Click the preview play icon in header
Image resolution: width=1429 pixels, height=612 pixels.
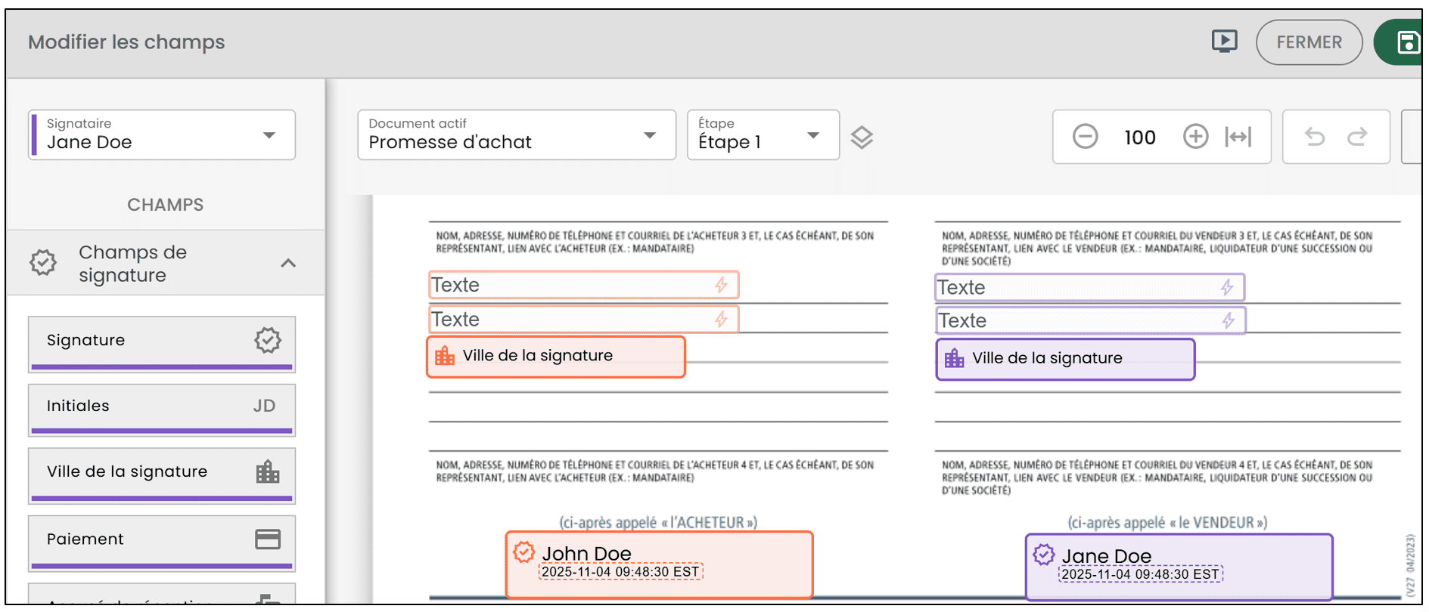[x=1224, y=42]
